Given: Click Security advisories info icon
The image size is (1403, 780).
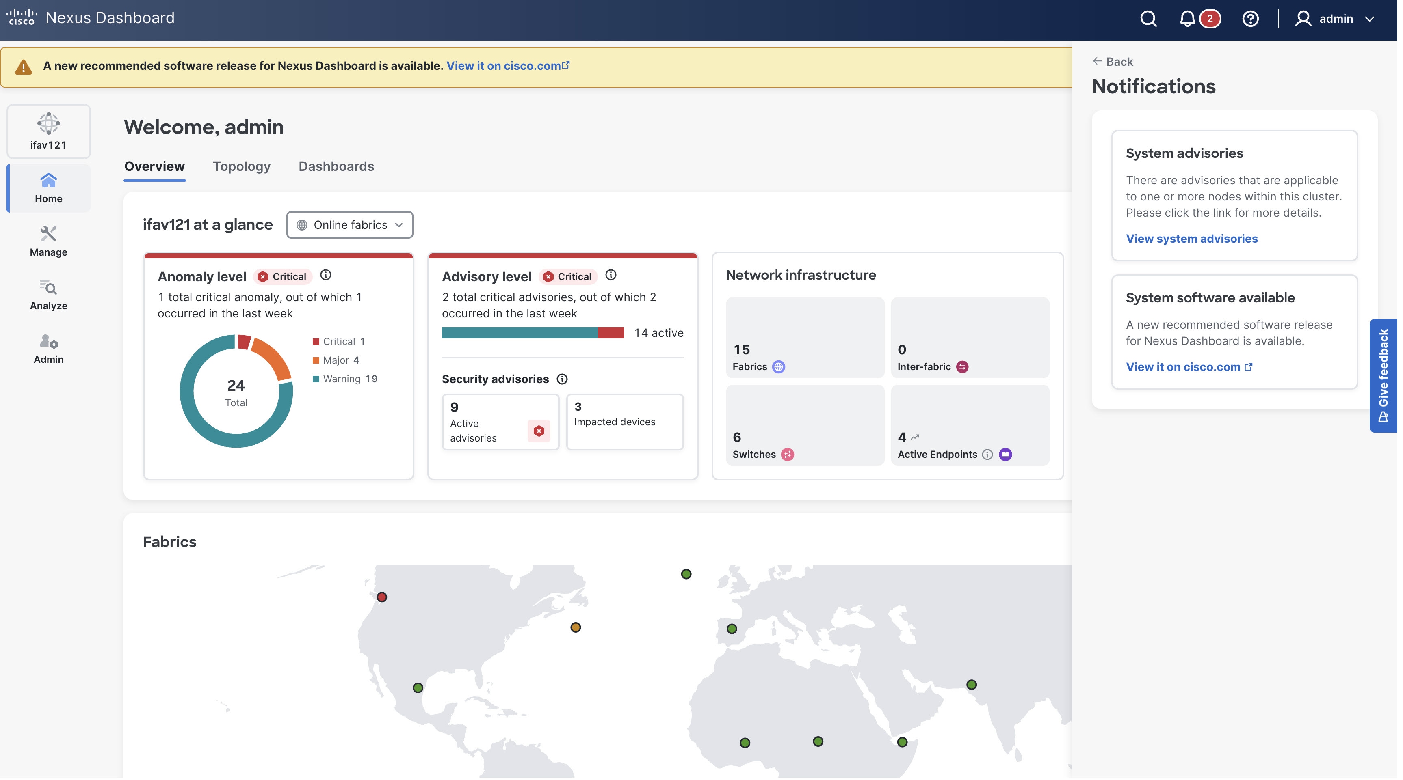Looking at the screenshot, I should pos(562,379).
